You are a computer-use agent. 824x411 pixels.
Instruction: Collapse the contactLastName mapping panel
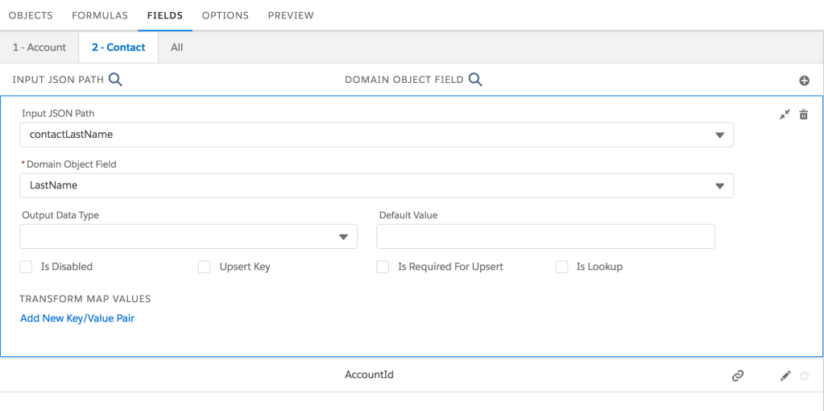point(785,115)
